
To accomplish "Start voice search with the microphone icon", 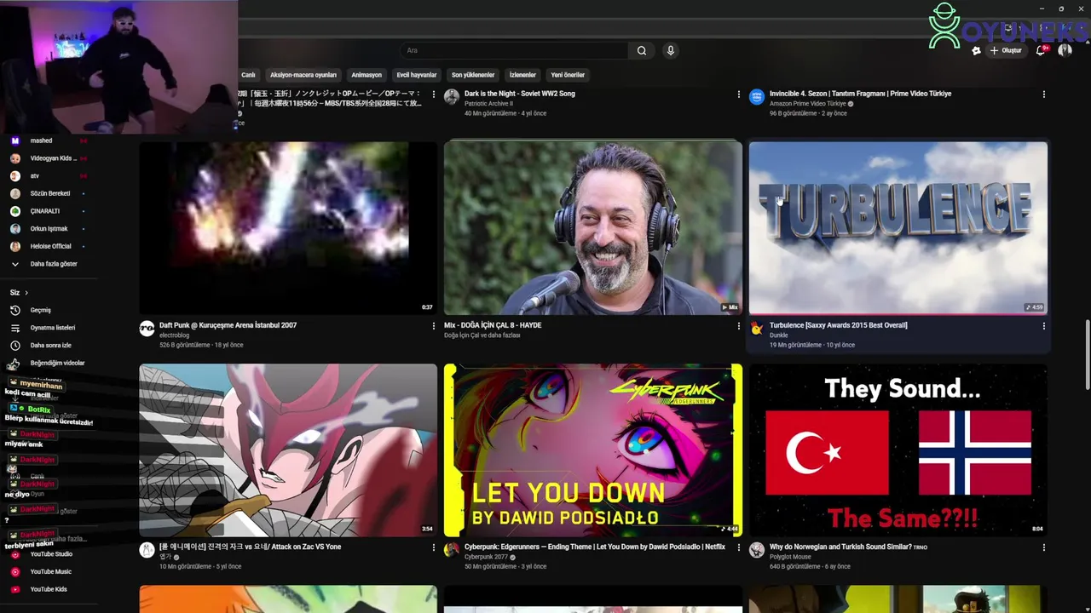I will pyautogui.click(x=671, y=50).
